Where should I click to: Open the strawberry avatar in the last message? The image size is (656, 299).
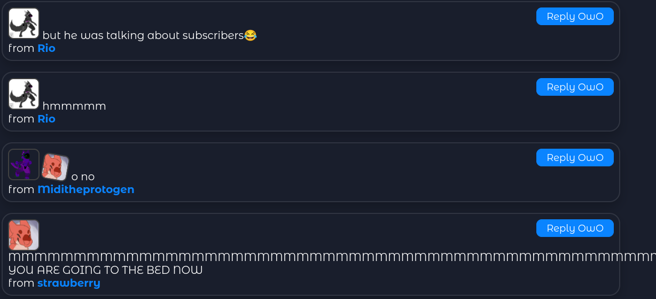tap(24, 235)
